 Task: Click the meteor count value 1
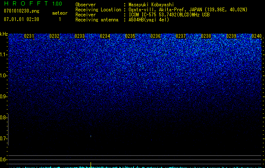(x=60, y=19)
